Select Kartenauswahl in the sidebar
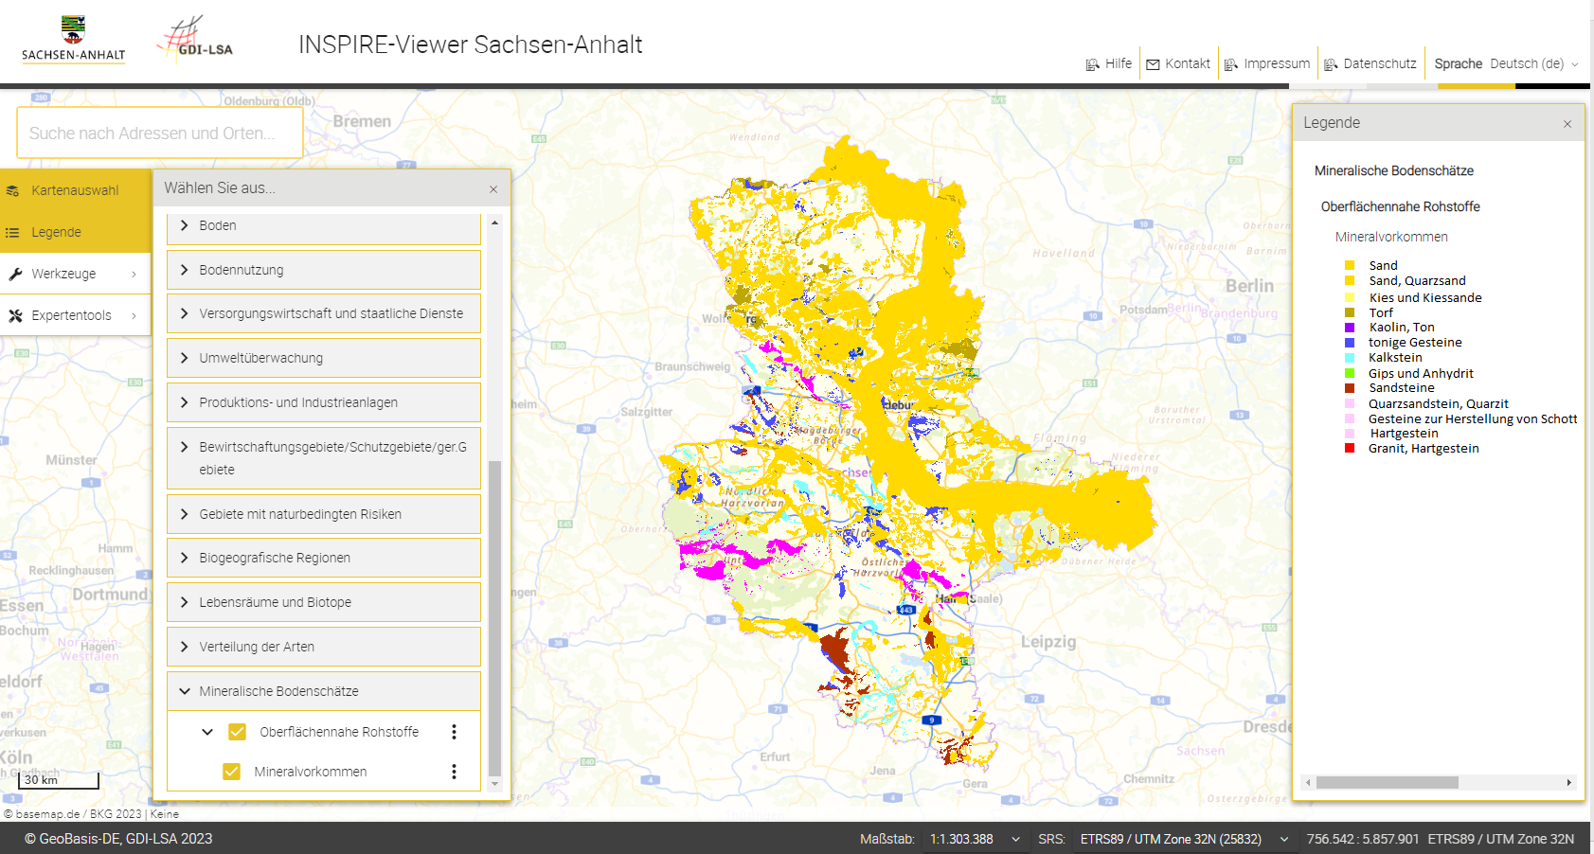The width and height of the screenshot is (1594, 854). tap(75, 190)
